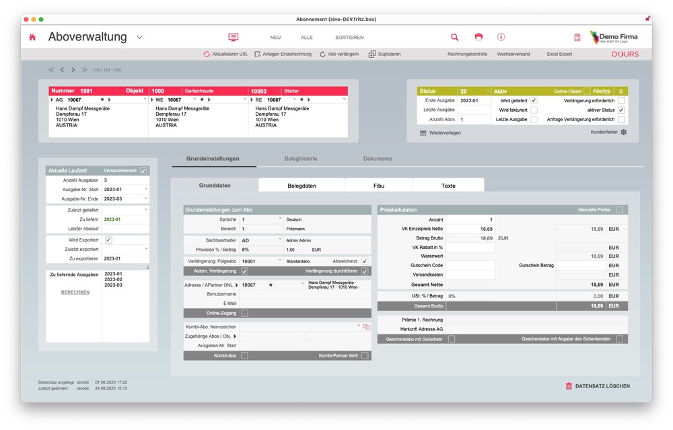Print the record with the printer icon
Viewport: 673px width, 430px height.
coord(479,37)
